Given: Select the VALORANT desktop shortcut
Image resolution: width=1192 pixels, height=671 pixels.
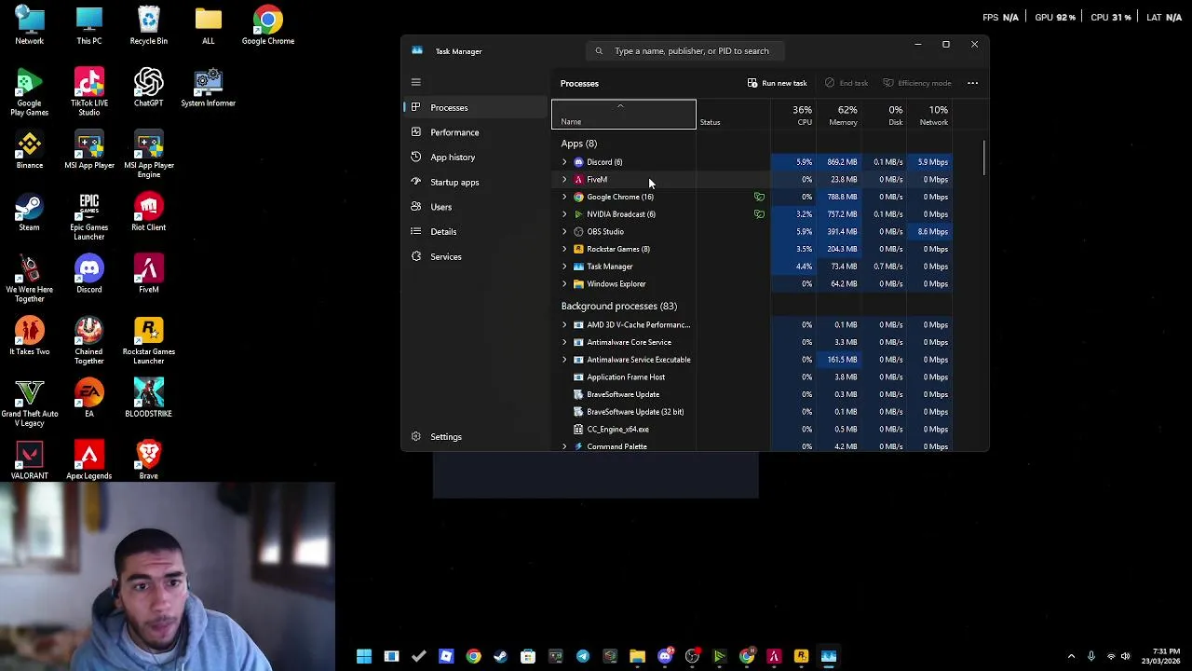Looking at the screenshot, I should coord(30,460).
